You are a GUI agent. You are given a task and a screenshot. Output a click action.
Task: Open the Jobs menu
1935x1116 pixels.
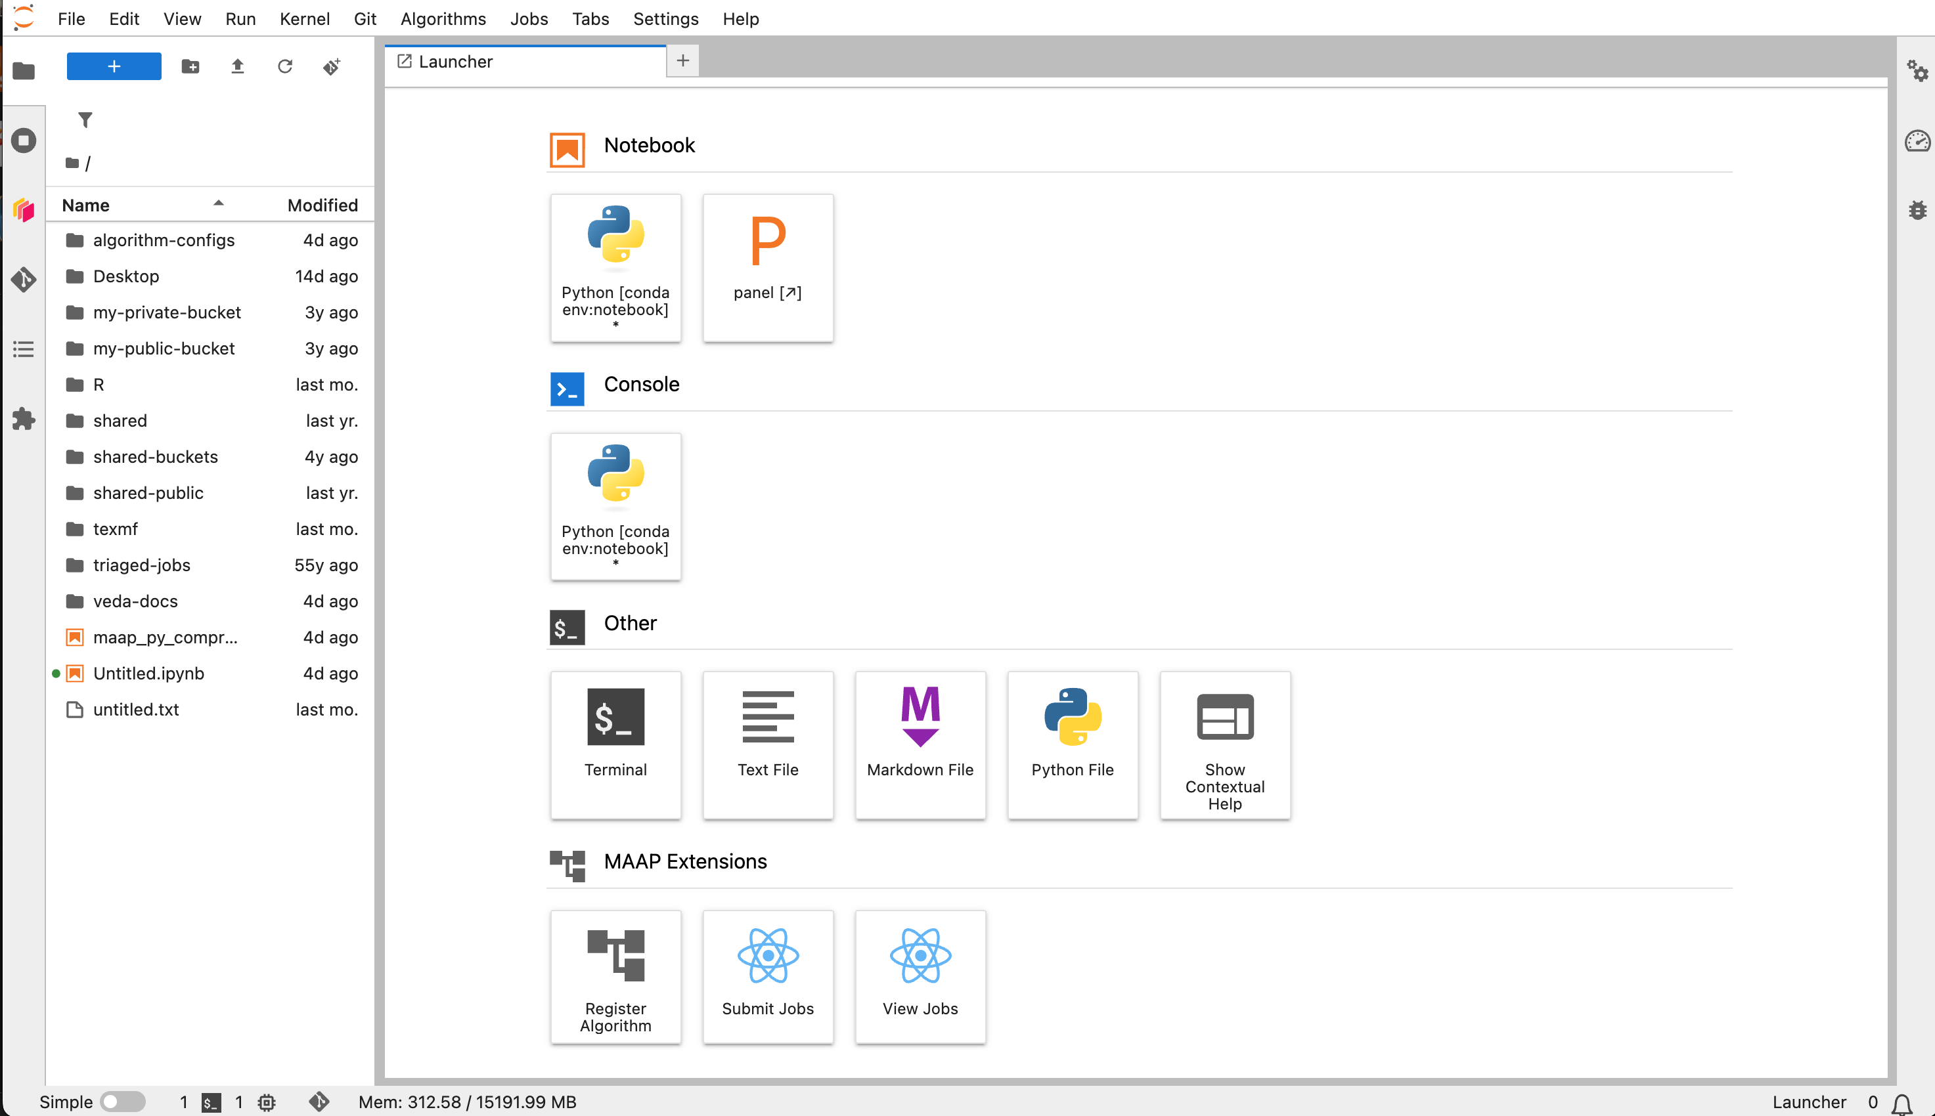[x=529, y=18]
